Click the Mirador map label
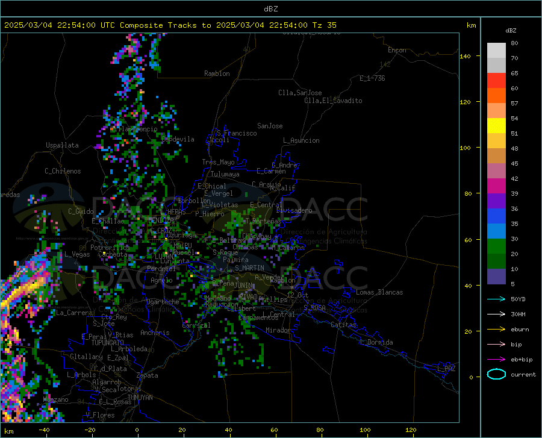The height and width of the screenshot is (438, 542). click(278, 330)
